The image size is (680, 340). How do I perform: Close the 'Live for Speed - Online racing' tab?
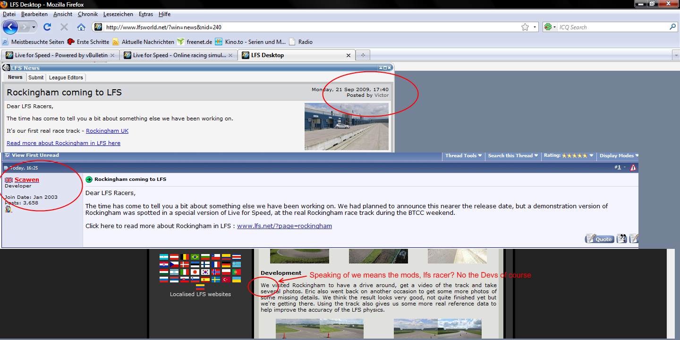pyautogui.click(x=230, y=55)
